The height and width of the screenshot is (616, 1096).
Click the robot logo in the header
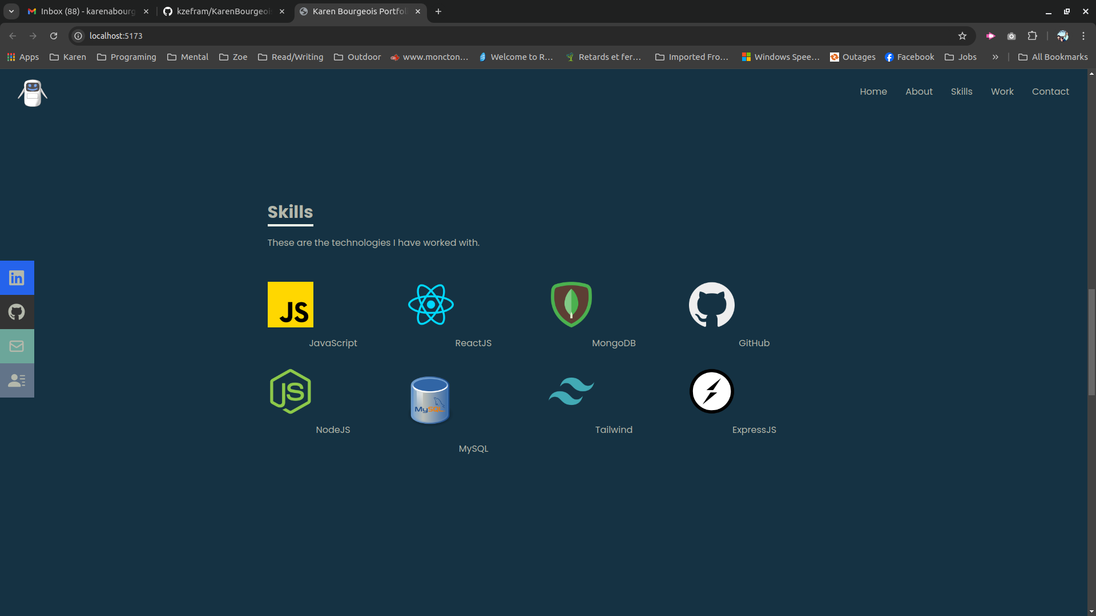(x=33, y=93)
